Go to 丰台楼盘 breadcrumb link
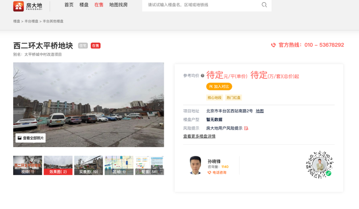 (31, 21)
